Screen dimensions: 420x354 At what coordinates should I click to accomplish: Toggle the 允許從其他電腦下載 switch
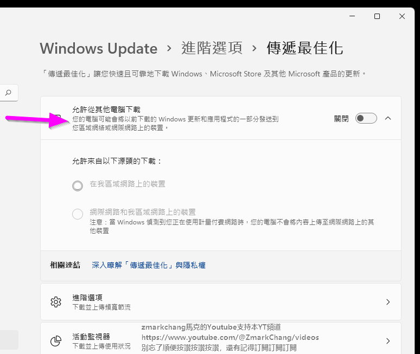click(366, 118)
